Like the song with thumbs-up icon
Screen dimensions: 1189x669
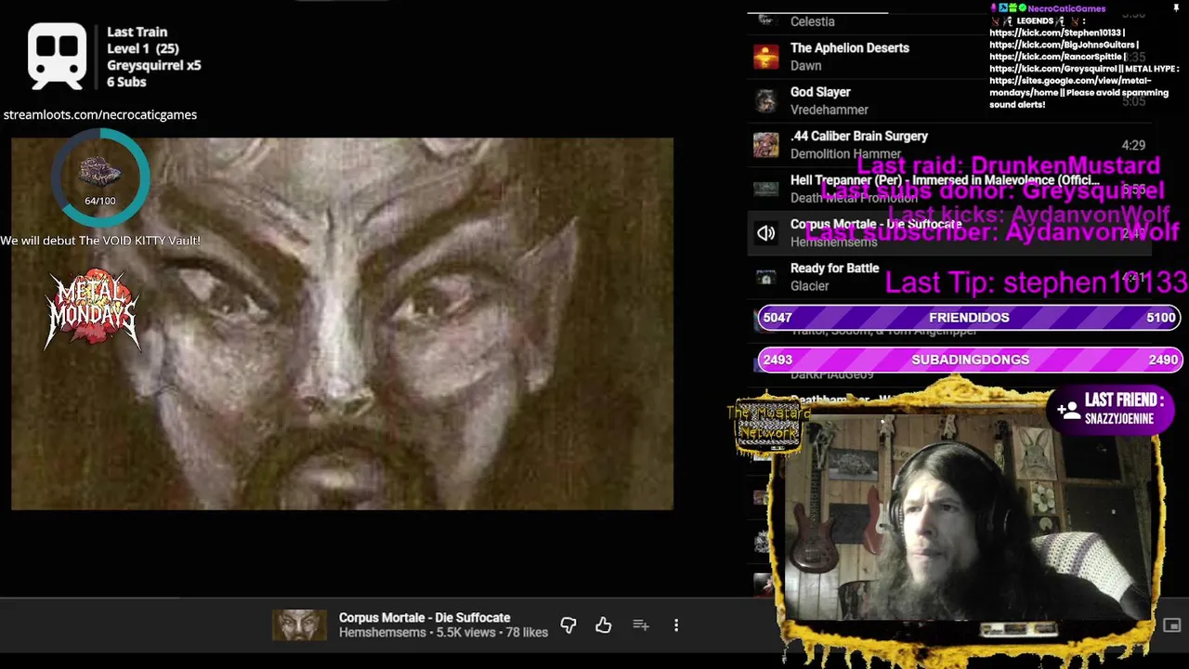coord(604,625)
